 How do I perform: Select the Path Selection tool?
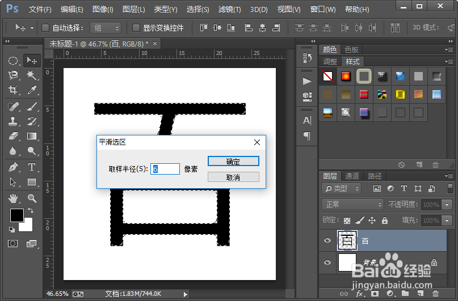tap(13, 182)
